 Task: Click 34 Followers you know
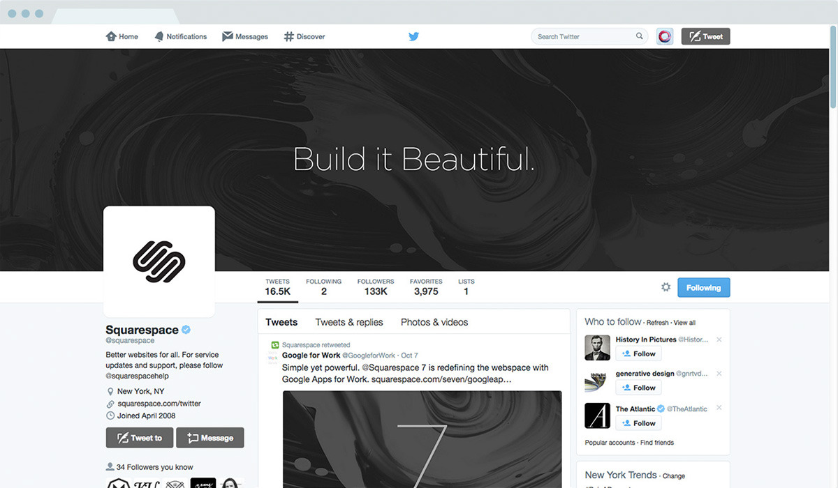[x=155, y=467]
